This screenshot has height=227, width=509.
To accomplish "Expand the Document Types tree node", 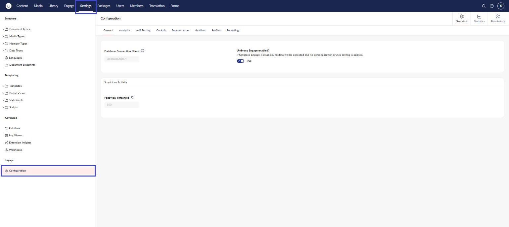I will coord(3,29).
